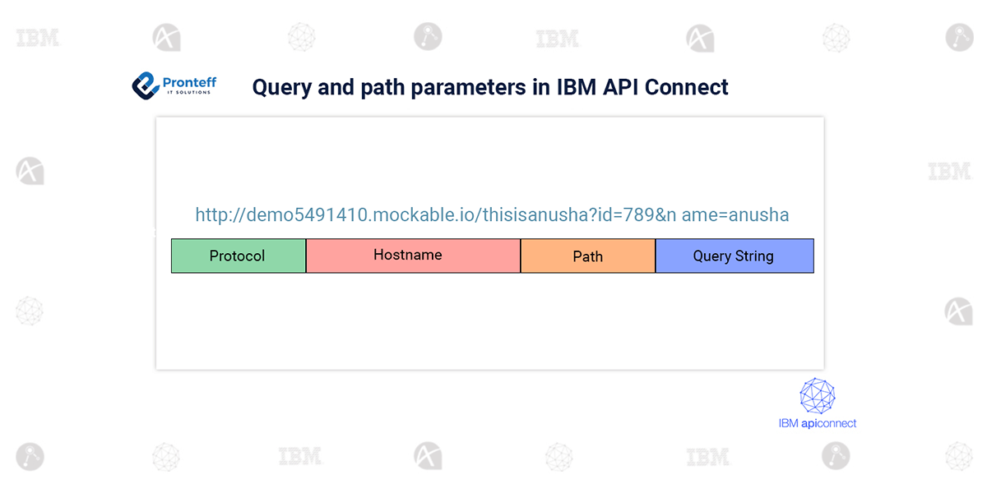This screenshot has height=493, width=987.
Task: Click the avatar 'A' watermark on left edge
Action: pos(30,171)
